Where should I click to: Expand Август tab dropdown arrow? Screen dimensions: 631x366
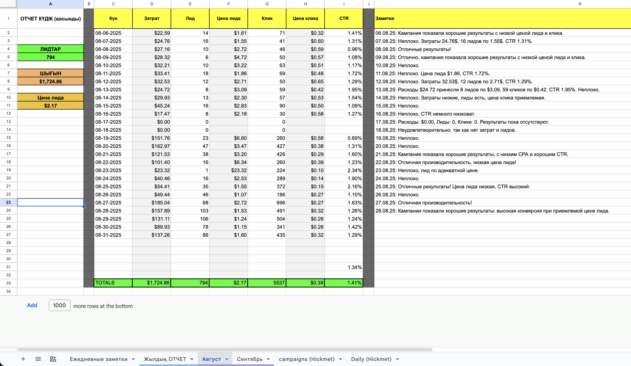pos(227,359)
